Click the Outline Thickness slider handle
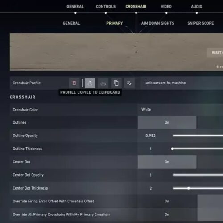 coord(172,149)
